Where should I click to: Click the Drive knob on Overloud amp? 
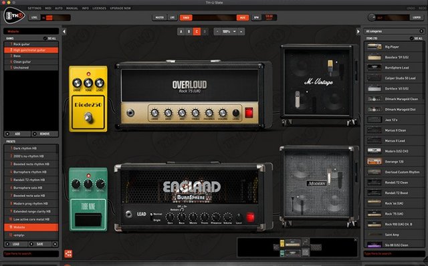154,112
